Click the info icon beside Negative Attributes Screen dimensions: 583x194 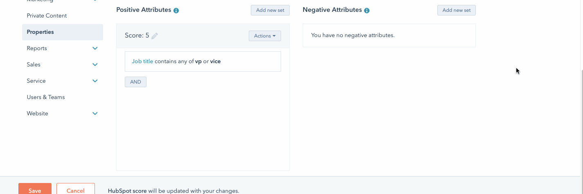(x=367, y=11)
